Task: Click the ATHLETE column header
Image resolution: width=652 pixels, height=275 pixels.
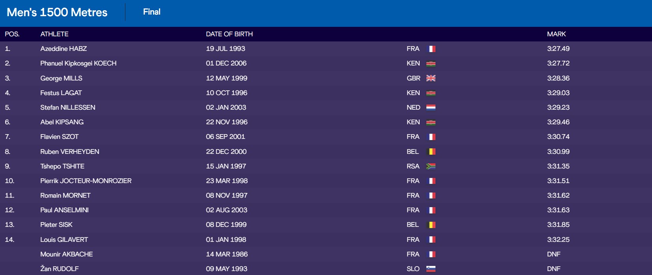Action: click(x=54, y=34)
